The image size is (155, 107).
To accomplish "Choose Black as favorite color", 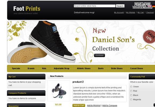I will click(x=131, y=95).
